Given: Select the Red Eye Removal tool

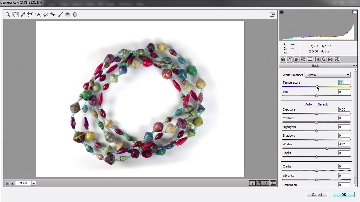Looking at the screenshot, I should 53,15.
